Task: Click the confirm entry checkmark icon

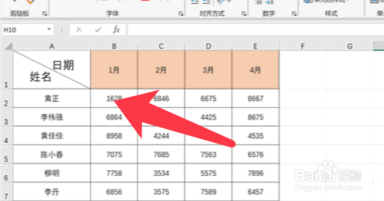Action: coord(98,29)
